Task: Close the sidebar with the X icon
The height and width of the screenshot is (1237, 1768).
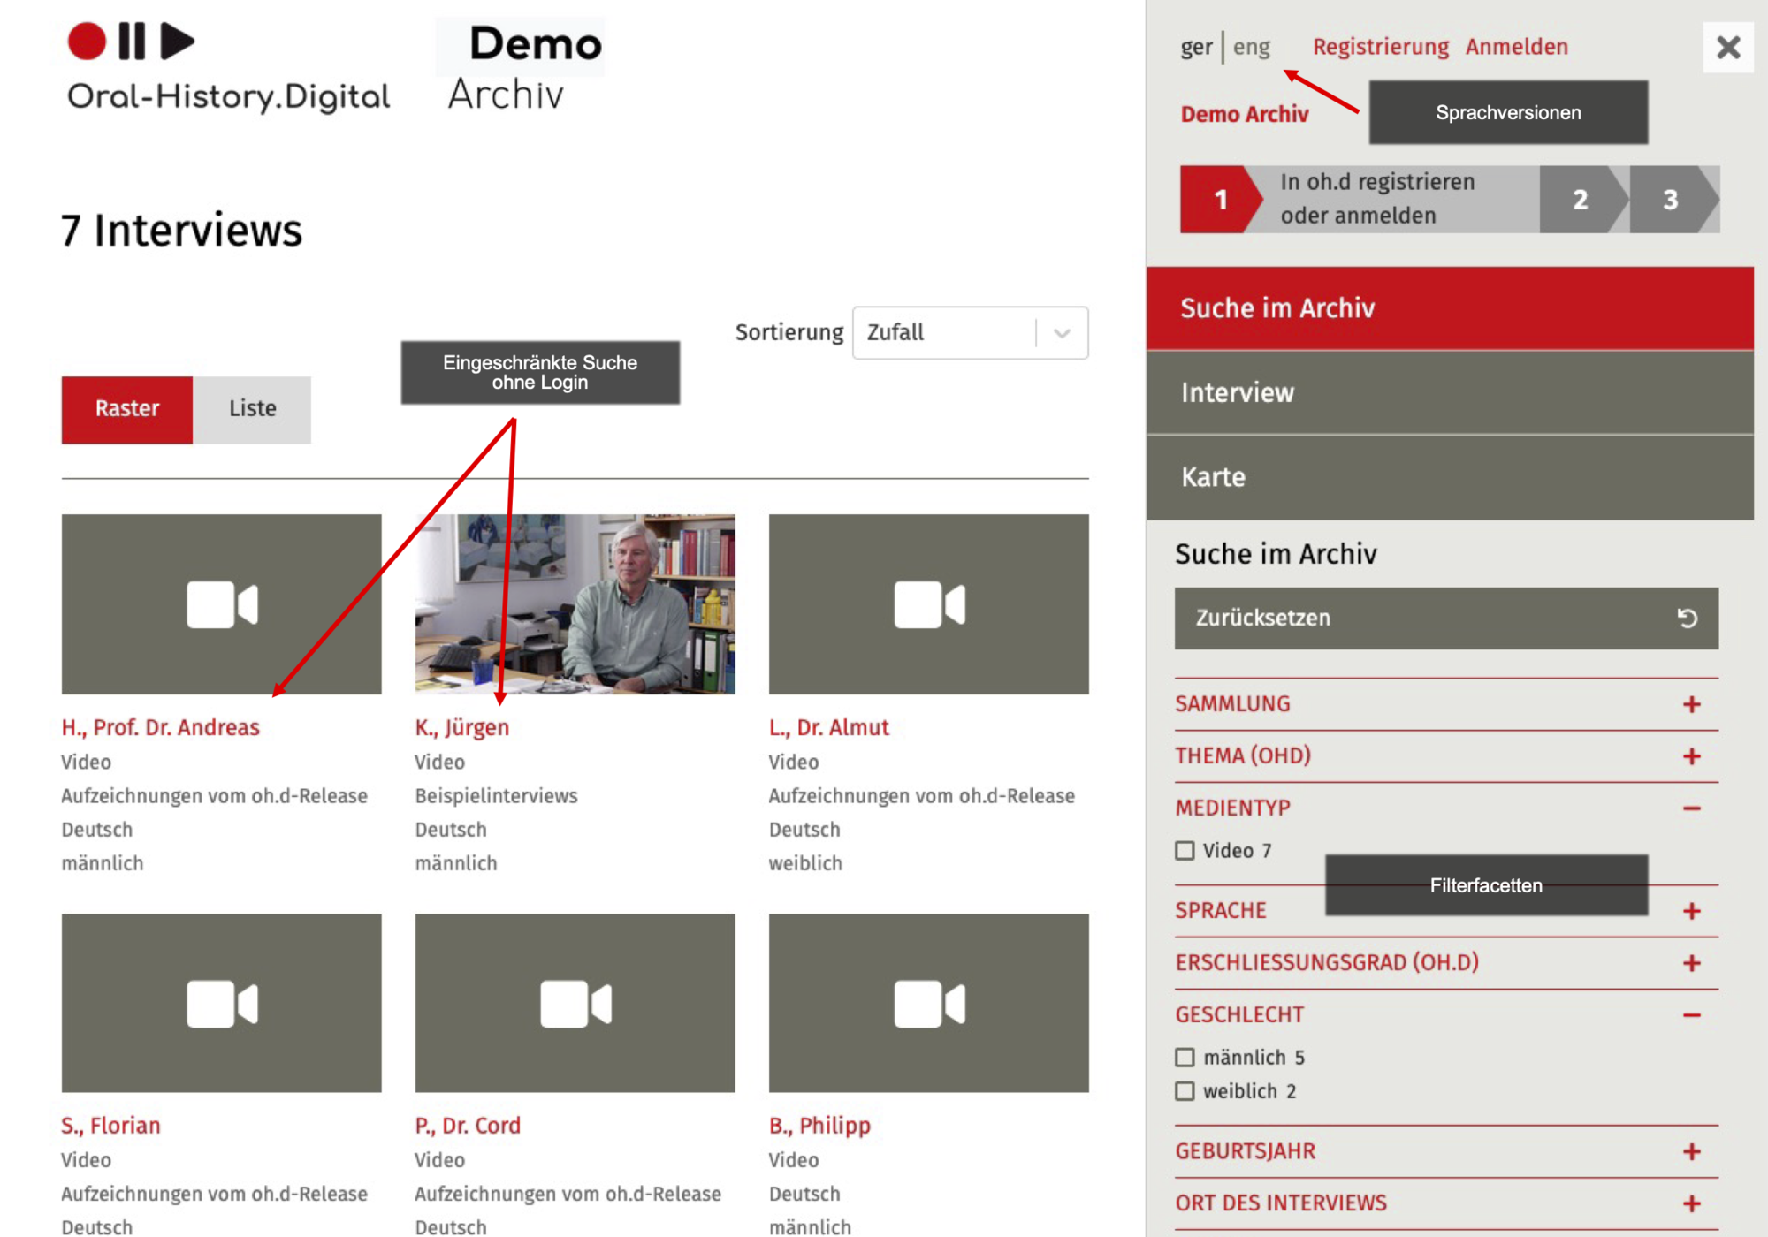Action: click(1727, 47)
